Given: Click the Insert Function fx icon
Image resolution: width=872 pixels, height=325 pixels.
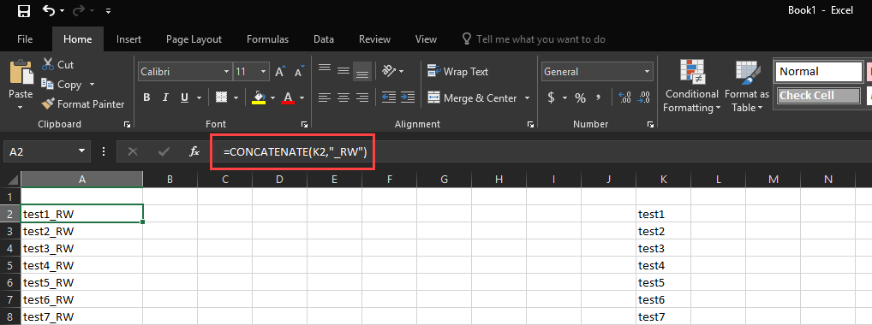Looking at the screenshot, I should 194,151.
